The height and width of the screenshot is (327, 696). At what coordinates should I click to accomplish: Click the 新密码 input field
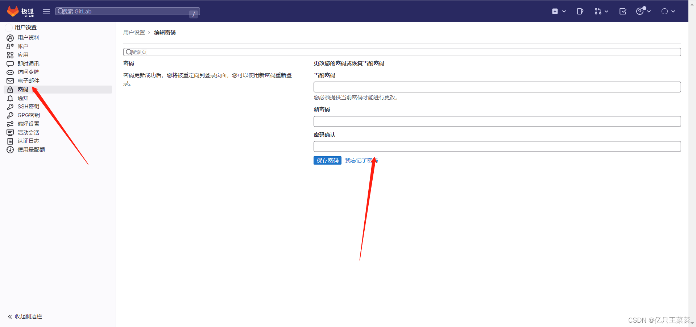[497, 121]
